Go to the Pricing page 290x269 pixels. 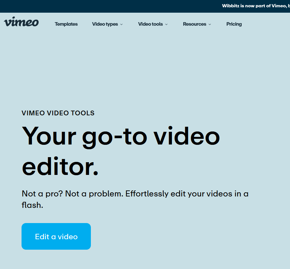tap(234, 24)
